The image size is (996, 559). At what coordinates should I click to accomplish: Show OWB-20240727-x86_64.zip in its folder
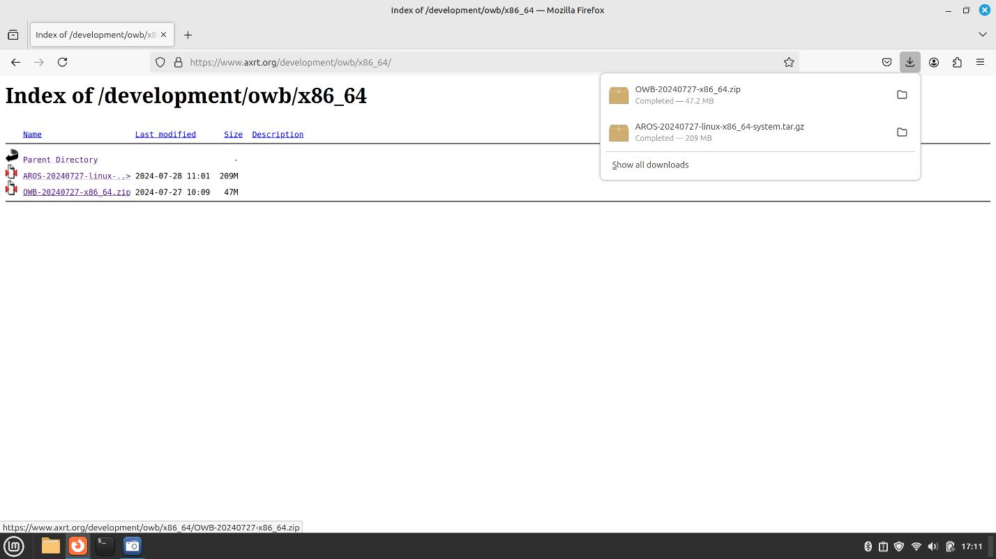click(902, 95)
